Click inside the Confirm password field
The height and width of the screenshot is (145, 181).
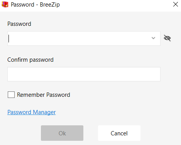coord(84,74)
